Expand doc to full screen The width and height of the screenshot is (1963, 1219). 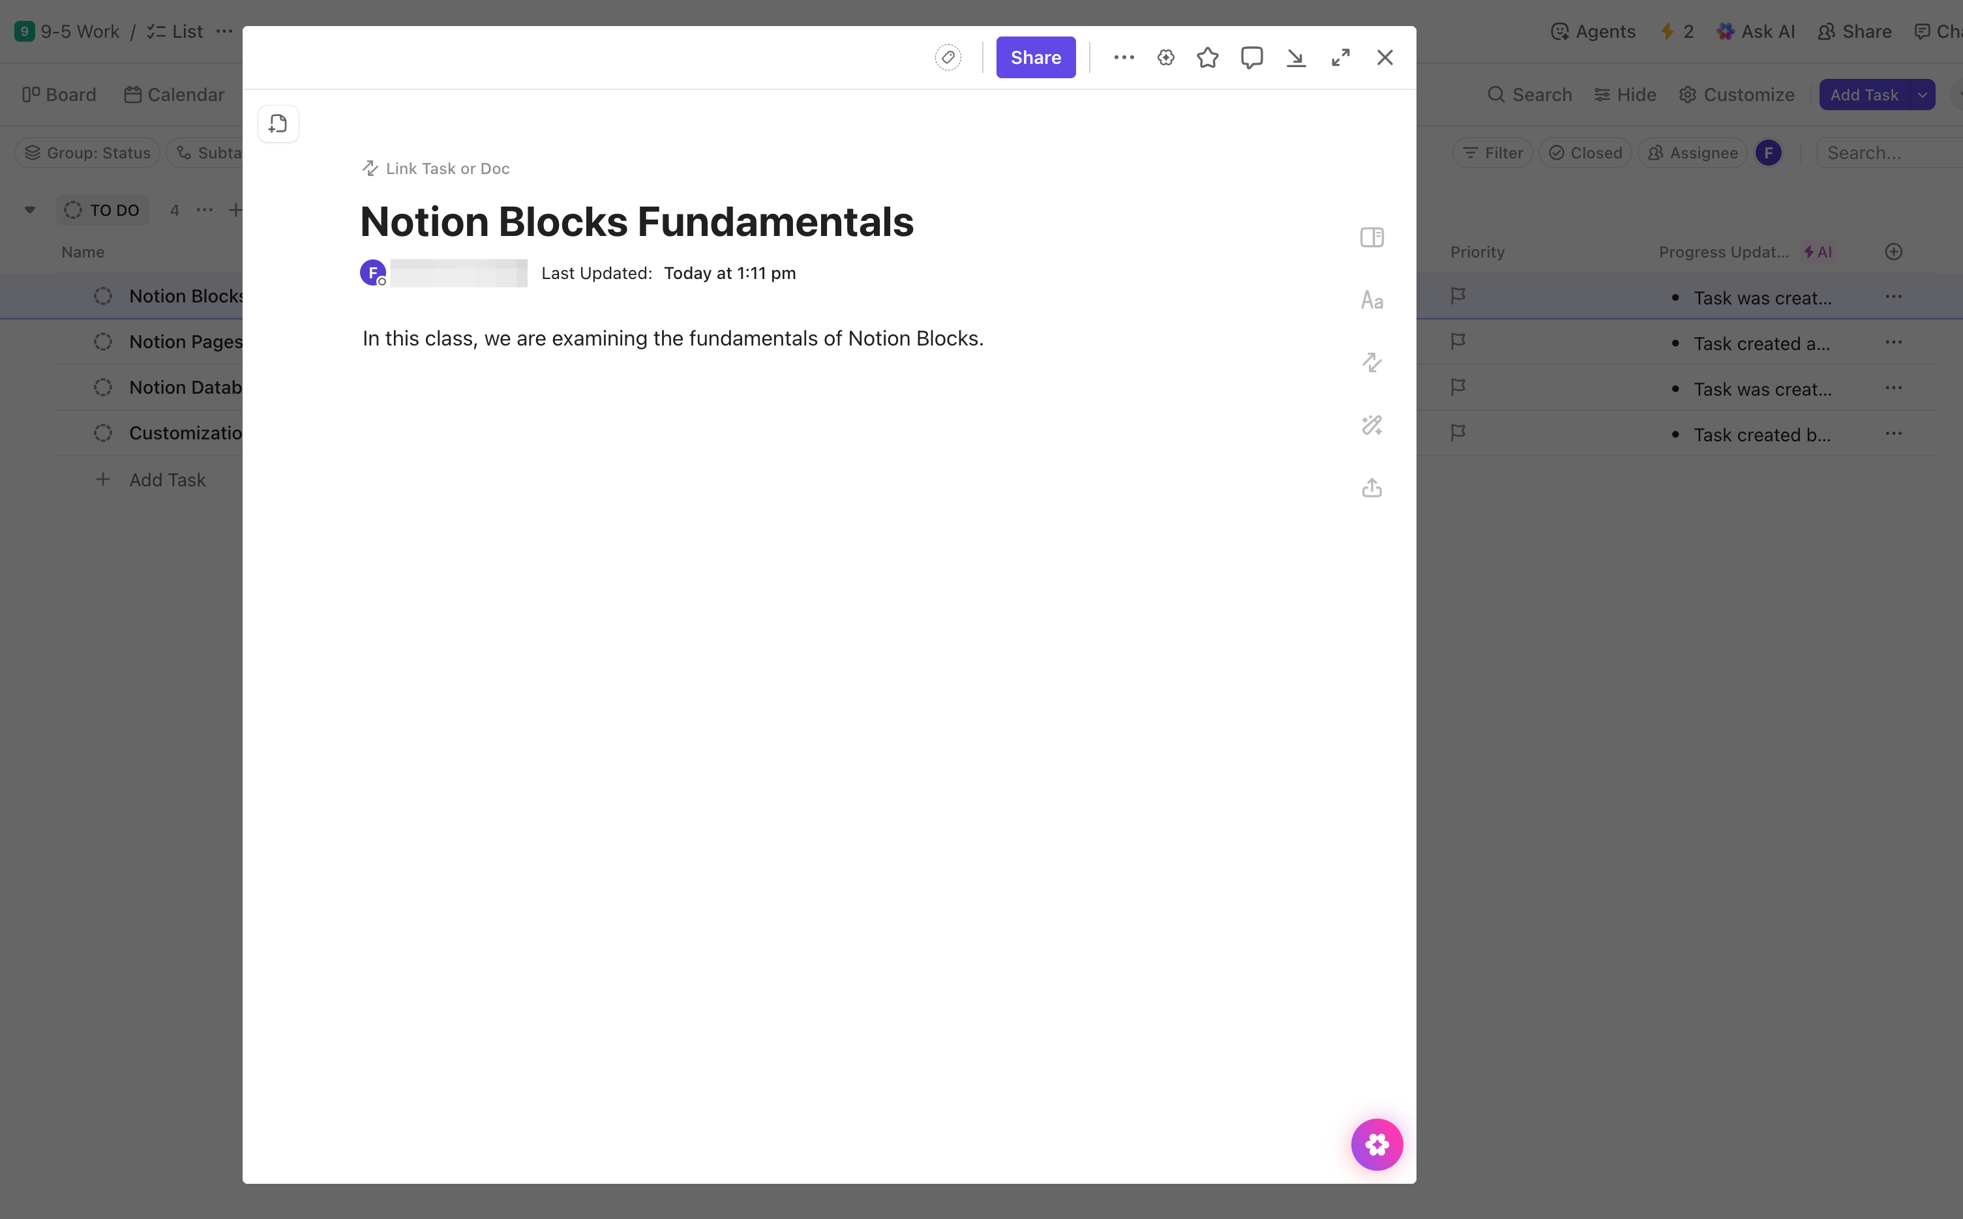click(x=1340, y=57)
